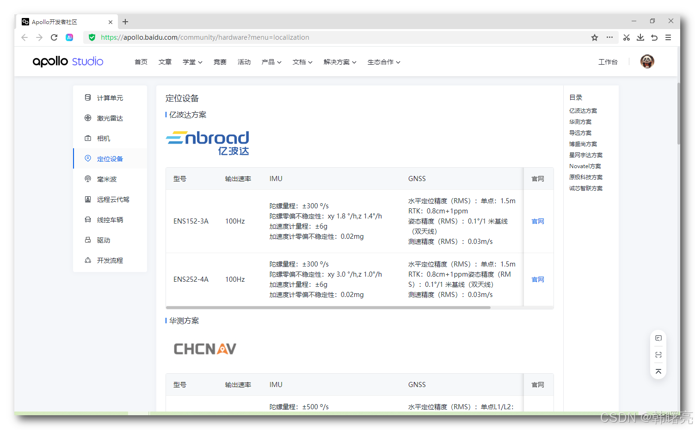Click the 定位设备 page heading

tap(182, 98)
